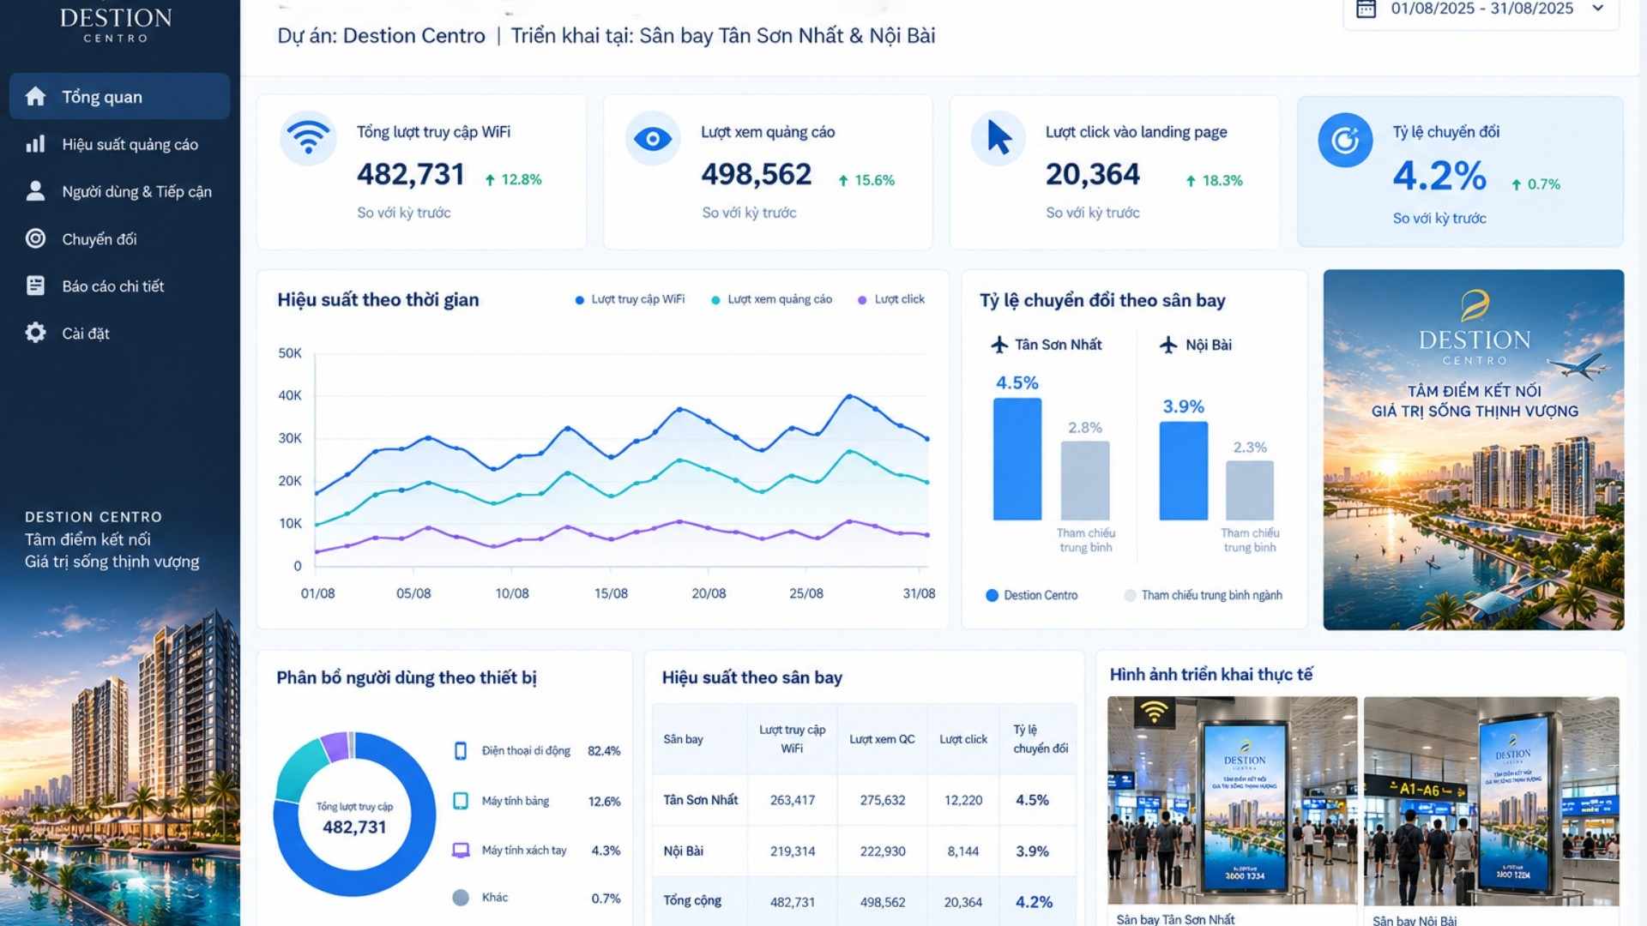Click the gray circle icon for Khác
Image resolution: width=1647 pixels, height=926 pixels.
pyautogui.click(x=461, y=897)
